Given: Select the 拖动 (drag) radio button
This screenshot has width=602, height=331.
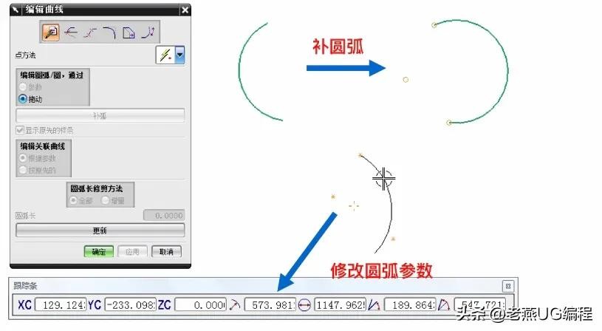Looking at the screenshot, I should point(23,98).
